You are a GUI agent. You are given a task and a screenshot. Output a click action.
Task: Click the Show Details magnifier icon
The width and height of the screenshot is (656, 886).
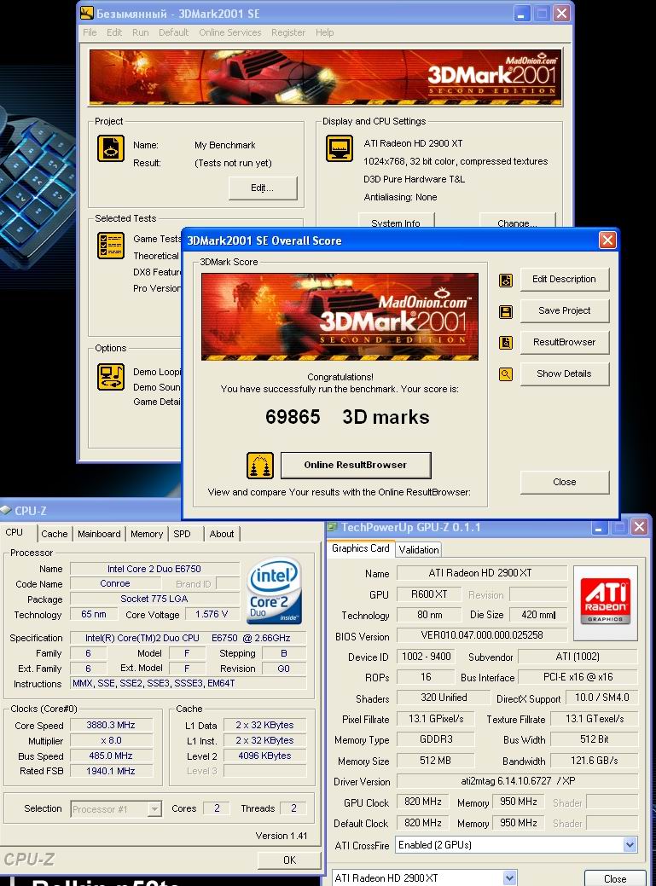[506, 374]
